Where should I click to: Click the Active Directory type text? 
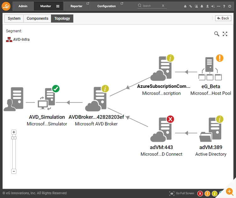[211, 154]
